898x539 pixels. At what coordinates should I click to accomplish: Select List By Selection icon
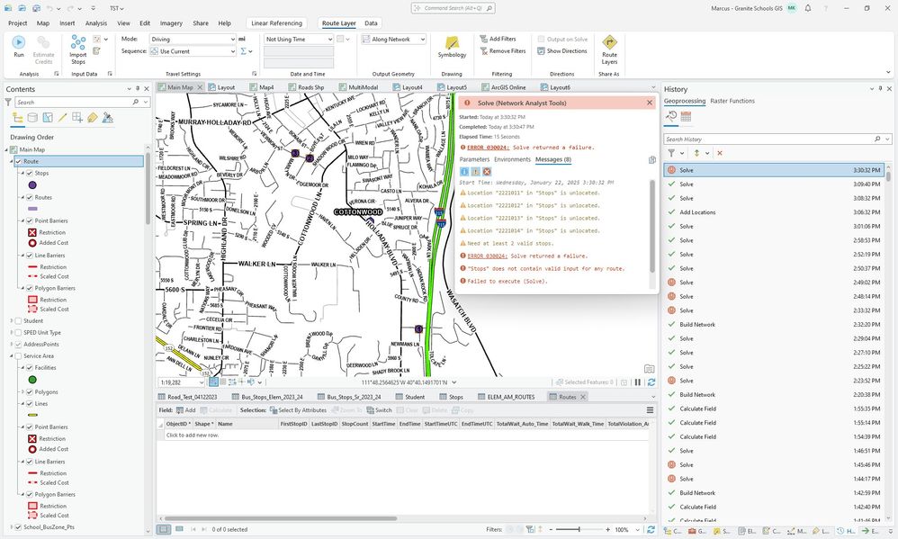(48, 118)
